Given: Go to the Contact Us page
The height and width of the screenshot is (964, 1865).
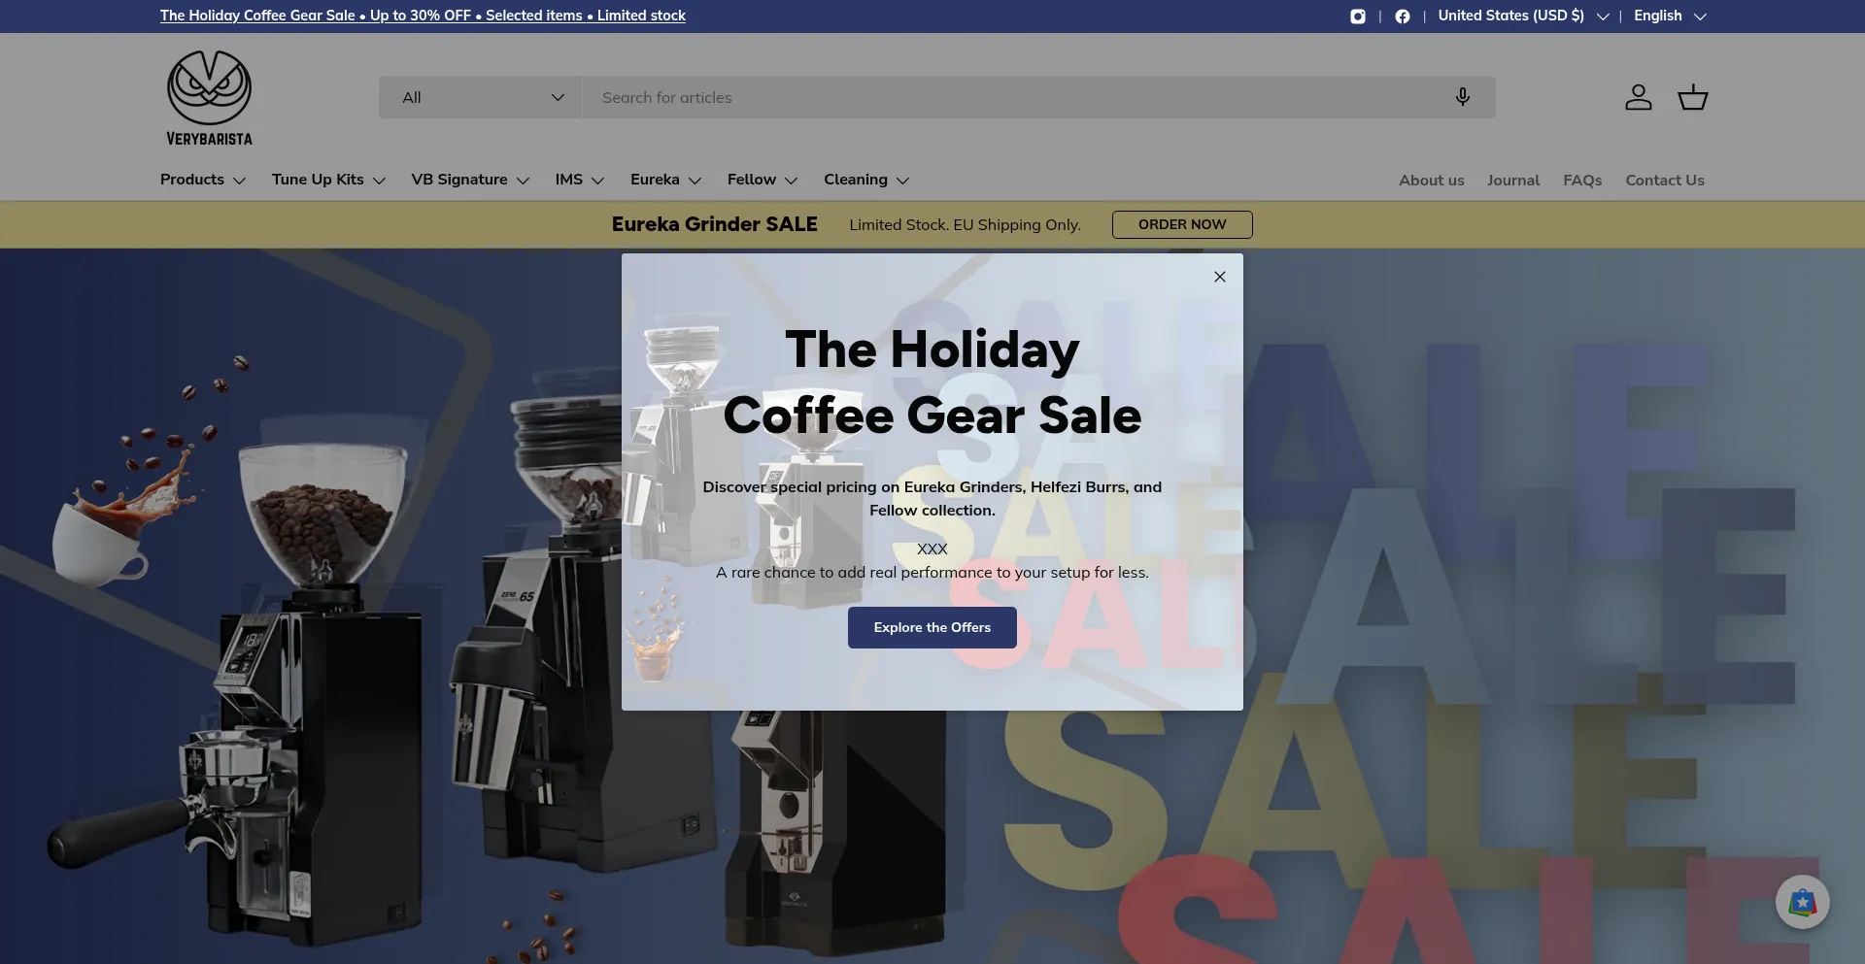Looking at the screenshot, I should [1665, 181].
